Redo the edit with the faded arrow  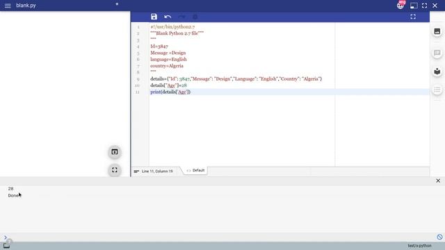click(x=181, y=17)
